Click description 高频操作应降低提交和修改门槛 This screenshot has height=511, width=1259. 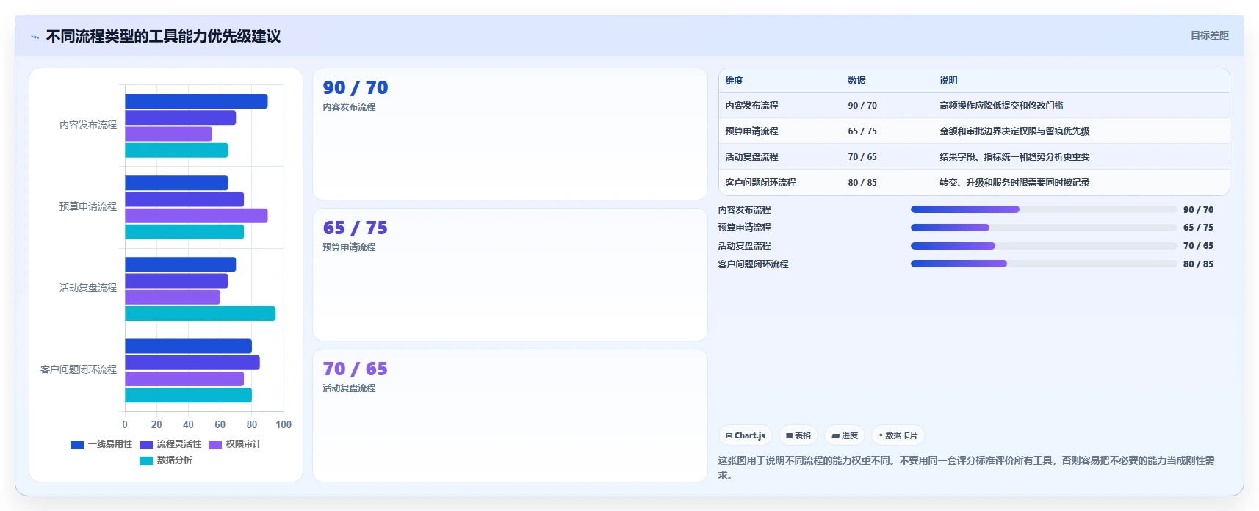coord(1001,106)
